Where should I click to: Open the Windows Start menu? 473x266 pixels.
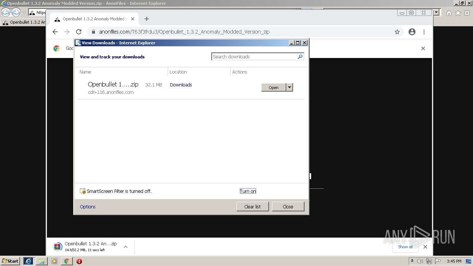pos(10,261)
